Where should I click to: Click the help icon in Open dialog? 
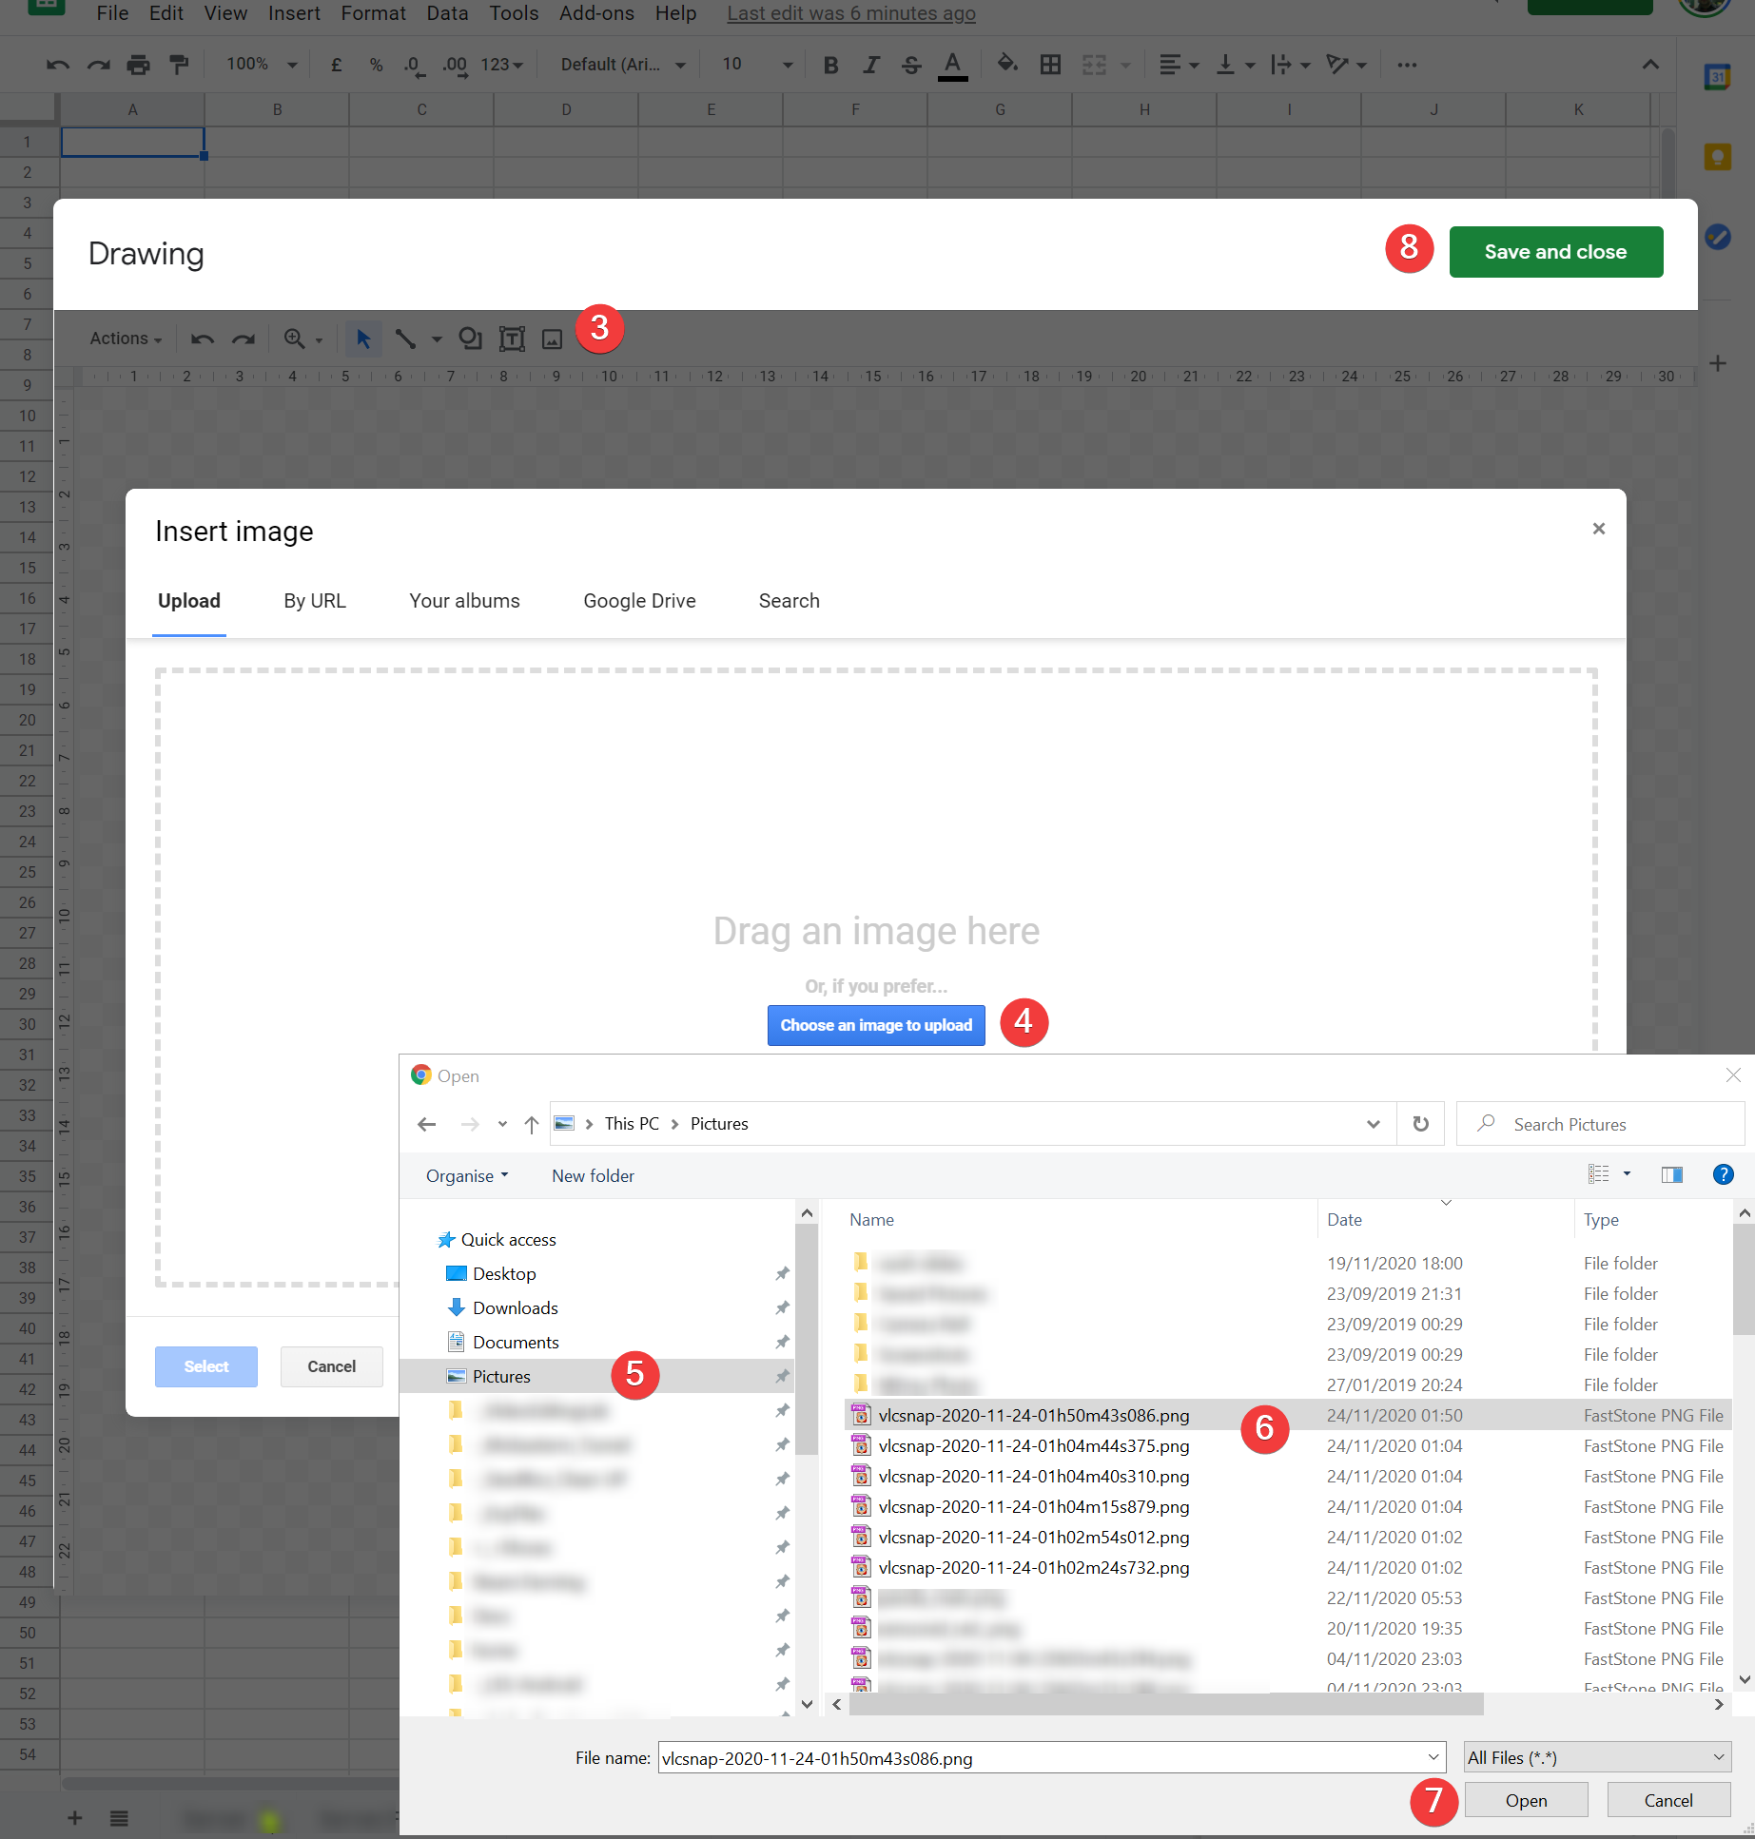click(1723, 1175)
